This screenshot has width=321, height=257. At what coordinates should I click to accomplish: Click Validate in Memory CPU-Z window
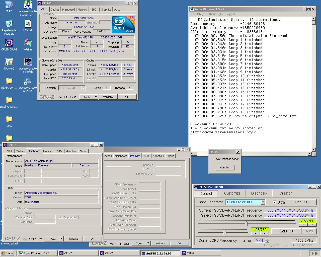point(160,243)
